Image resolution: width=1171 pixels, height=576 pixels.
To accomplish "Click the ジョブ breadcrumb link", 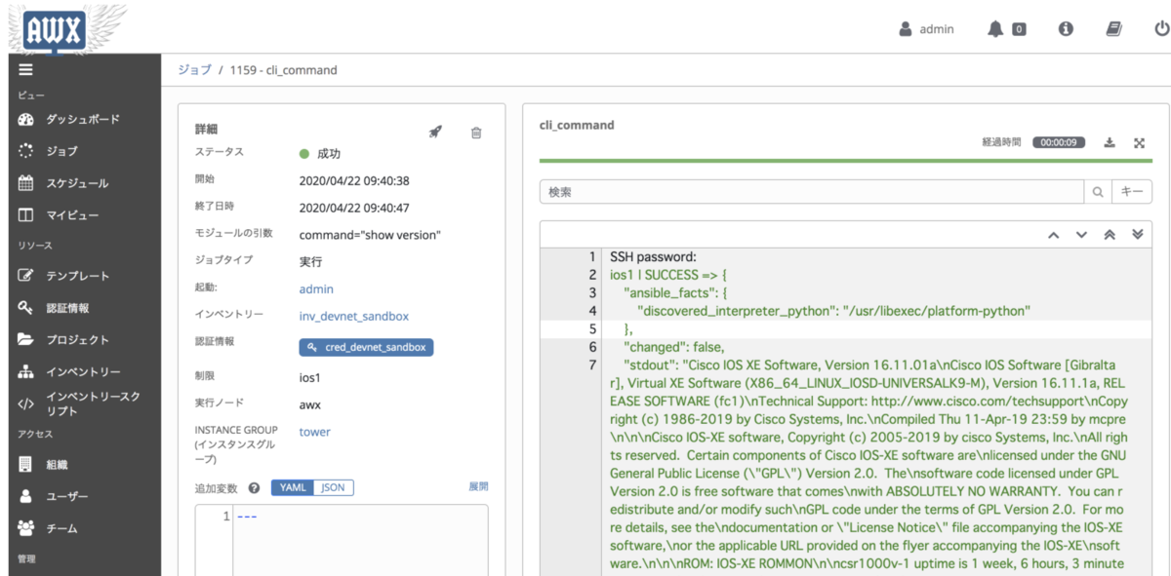I will tap(194, 70).
